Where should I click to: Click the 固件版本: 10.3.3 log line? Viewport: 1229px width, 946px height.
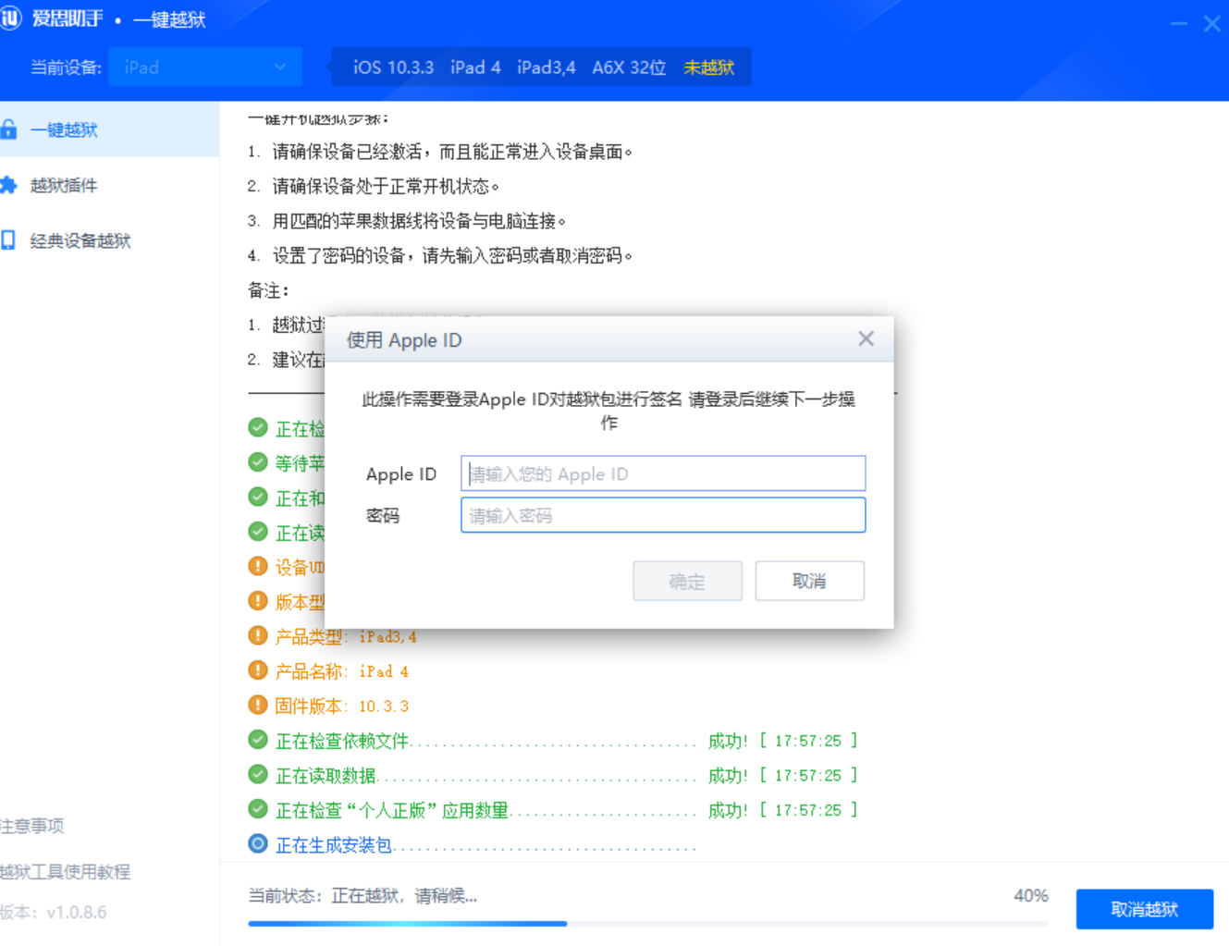pyautogui.click(x=341, y=706)
